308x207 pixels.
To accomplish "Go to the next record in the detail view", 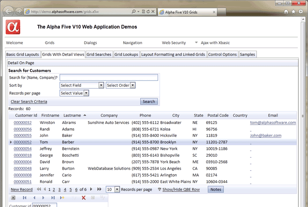I will tap(43, 198).
